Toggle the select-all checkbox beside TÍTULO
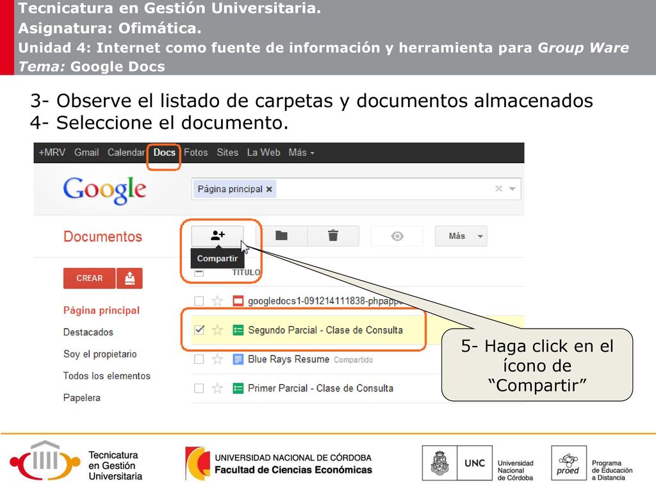 [199, 272]
